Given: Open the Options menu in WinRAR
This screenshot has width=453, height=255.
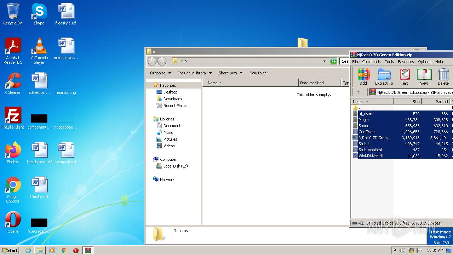Looking at the screenshot, I should click(x=425, y=62).
